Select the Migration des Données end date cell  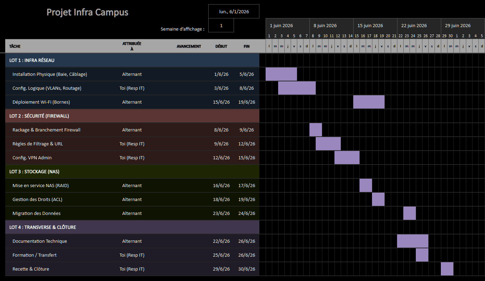246,213
